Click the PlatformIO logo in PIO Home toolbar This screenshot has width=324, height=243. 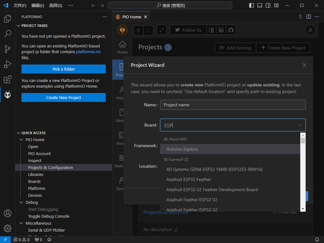point(122,30)
